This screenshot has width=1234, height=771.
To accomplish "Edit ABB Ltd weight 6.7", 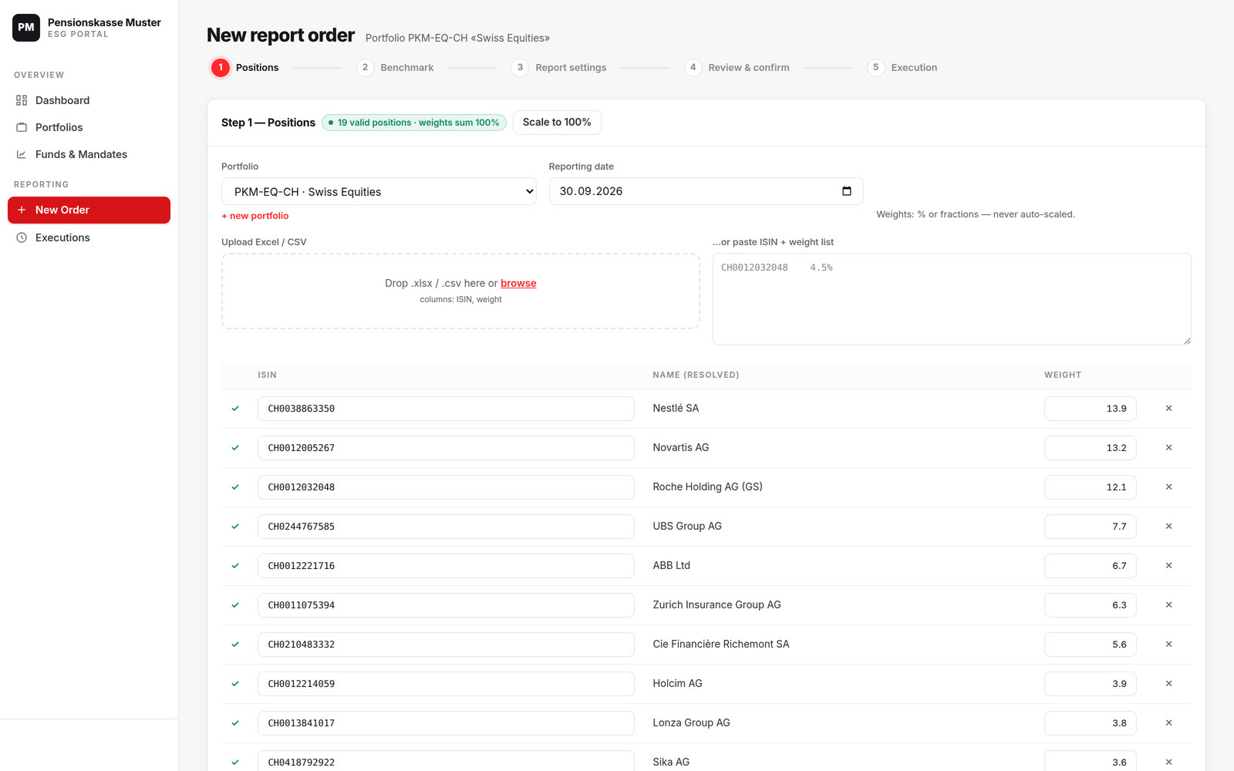I will pos(1090,566).
